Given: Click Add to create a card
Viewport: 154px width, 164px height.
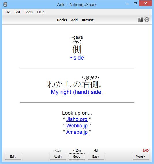Looking at the screenshot, I should [74, 20].
